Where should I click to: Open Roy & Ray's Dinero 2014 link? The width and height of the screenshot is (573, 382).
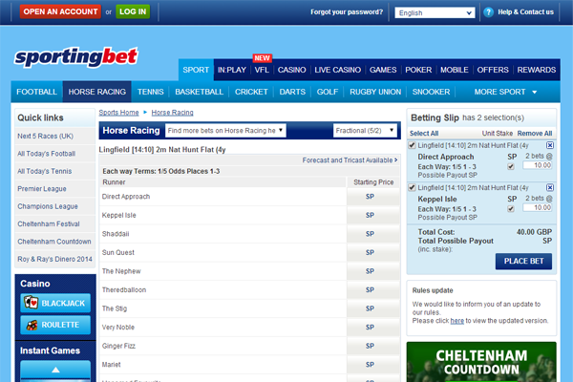[54, 259]
